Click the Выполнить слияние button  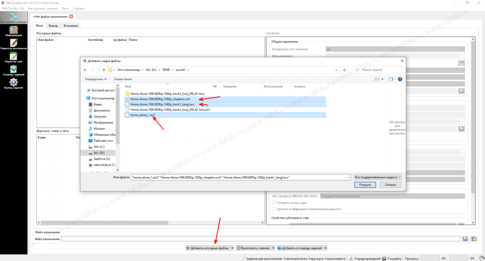(253, 248)
